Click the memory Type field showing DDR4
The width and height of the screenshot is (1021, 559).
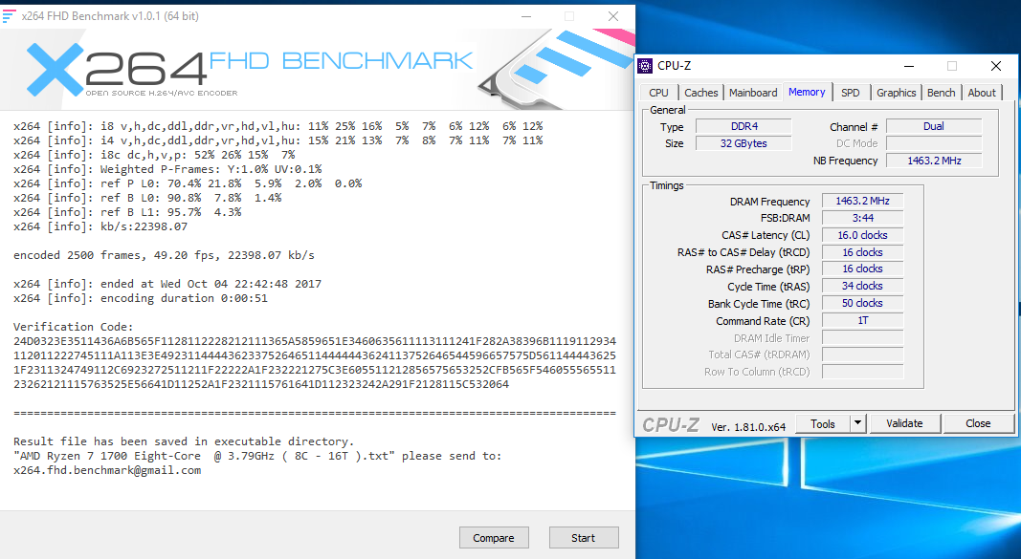coord(744,126)
